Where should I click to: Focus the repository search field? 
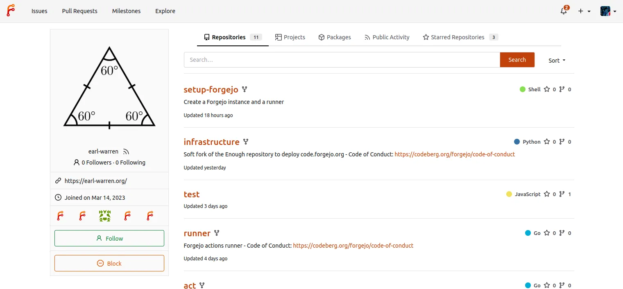pyautogui.click(x=342, y=60)
